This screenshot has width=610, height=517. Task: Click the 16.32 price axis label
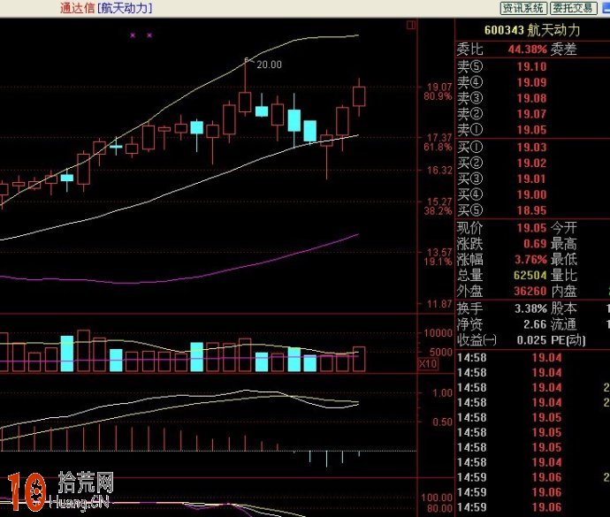click(x=439, y=170)
